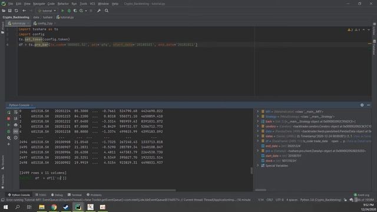Open the tutorial run configuration dropdown

click(47, 11)
